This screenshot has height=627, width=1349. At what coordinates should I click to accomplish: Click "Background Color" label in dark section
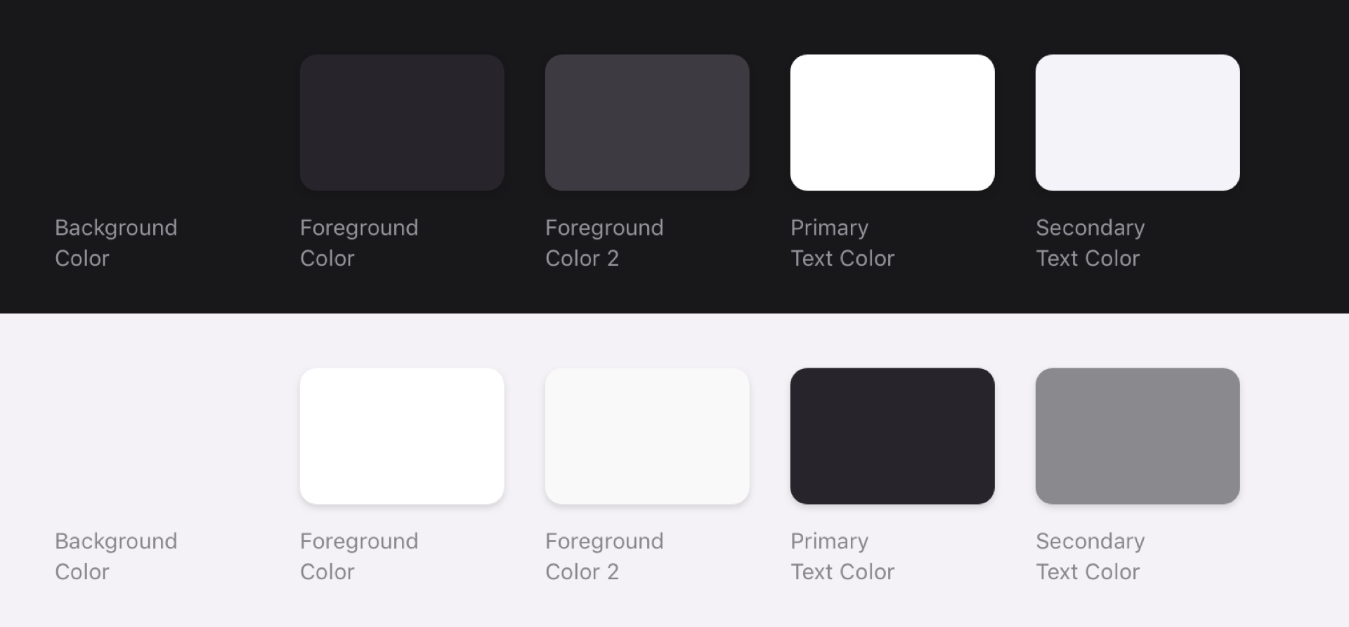pyautogui.click(x=116, y=243)
